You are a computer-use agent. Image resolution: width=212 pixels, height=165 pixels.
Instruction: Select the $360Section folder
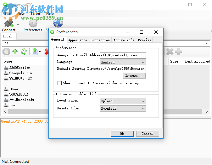click(20, 68)
